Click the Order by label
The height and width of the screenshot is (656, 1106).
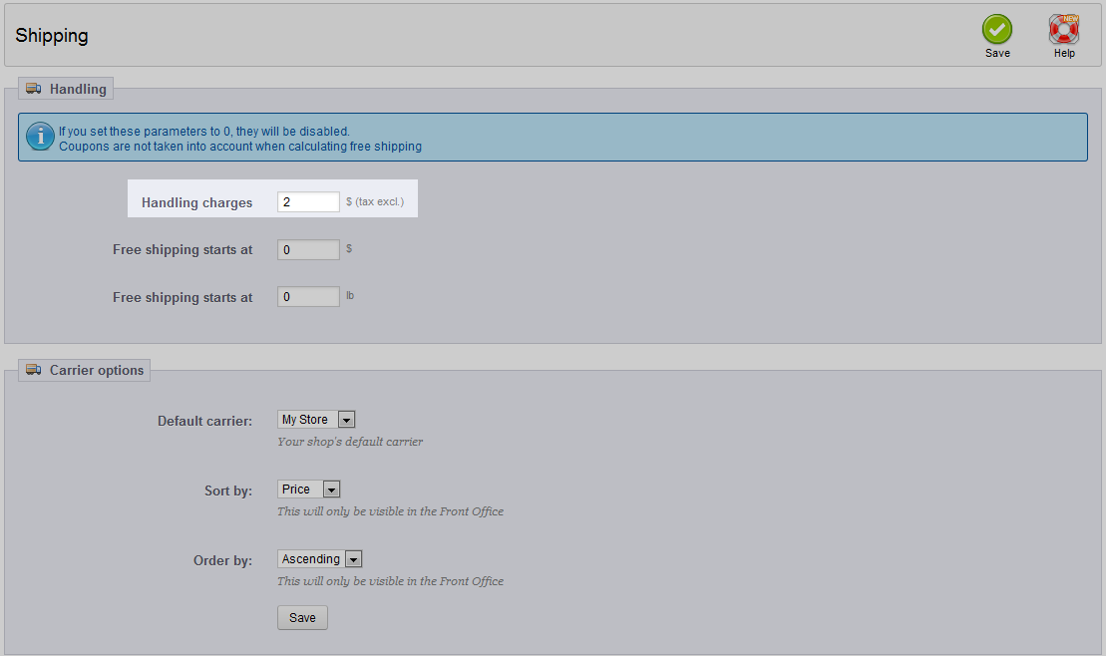(222, 560)
